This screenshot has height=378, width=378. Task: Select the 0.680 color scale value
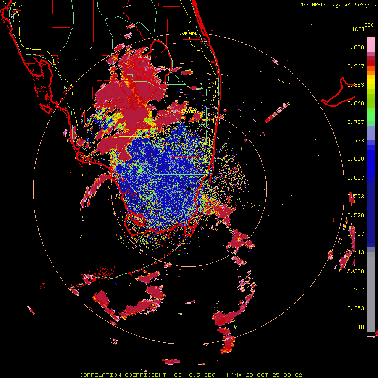pyautogui.click(x=356, y=159)
